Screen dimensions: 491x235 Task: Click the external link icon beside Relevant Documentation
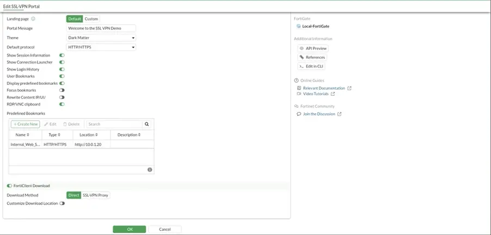pos(349,88)
